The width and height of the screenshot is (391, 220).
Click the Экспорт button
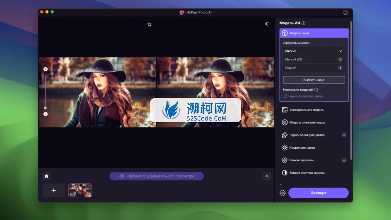[x=319, y=193]
